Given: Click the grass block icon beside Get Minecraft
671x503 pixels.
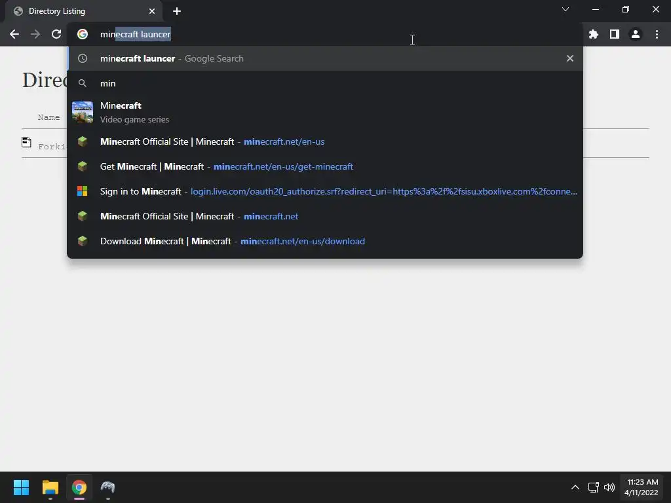Looking at the screenshot, I should pos(83,166).
